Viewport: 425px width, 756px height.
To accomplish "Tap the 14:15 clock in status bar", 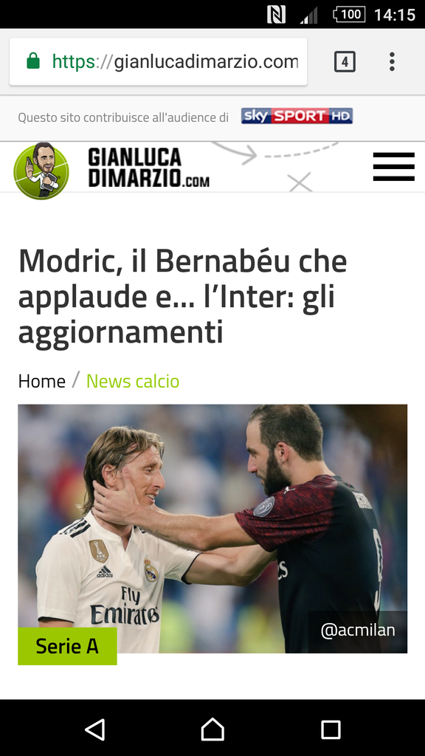I will pos(395,15).
